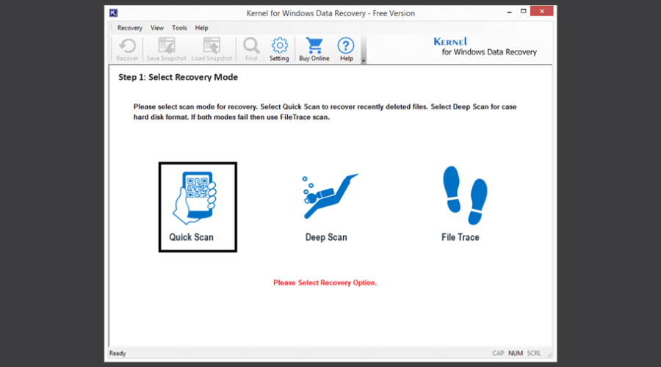Click the Deep Scan label

326,237
